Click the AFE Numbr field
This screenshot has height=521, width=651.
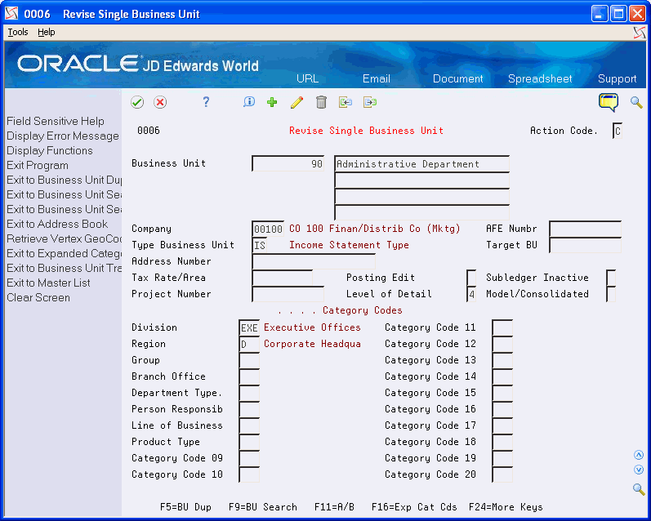coord(586,229)
